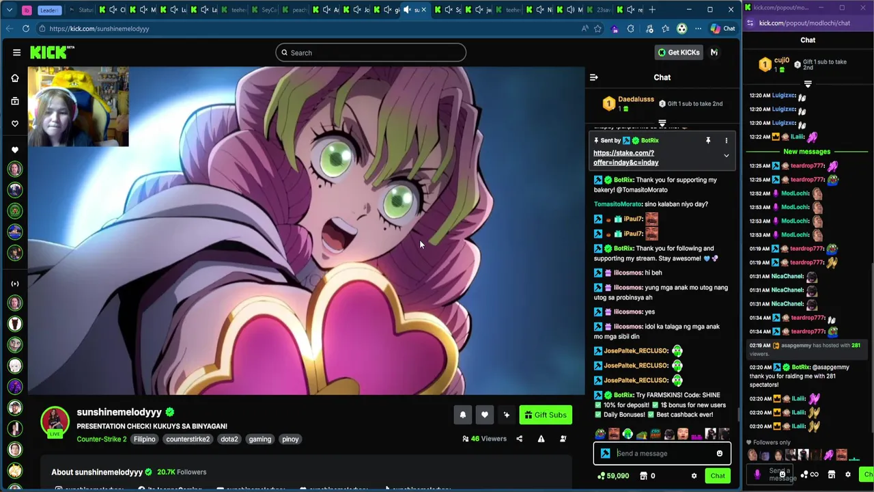
Task: Toggle stream notifications bell
Action: tap(463, 415)
